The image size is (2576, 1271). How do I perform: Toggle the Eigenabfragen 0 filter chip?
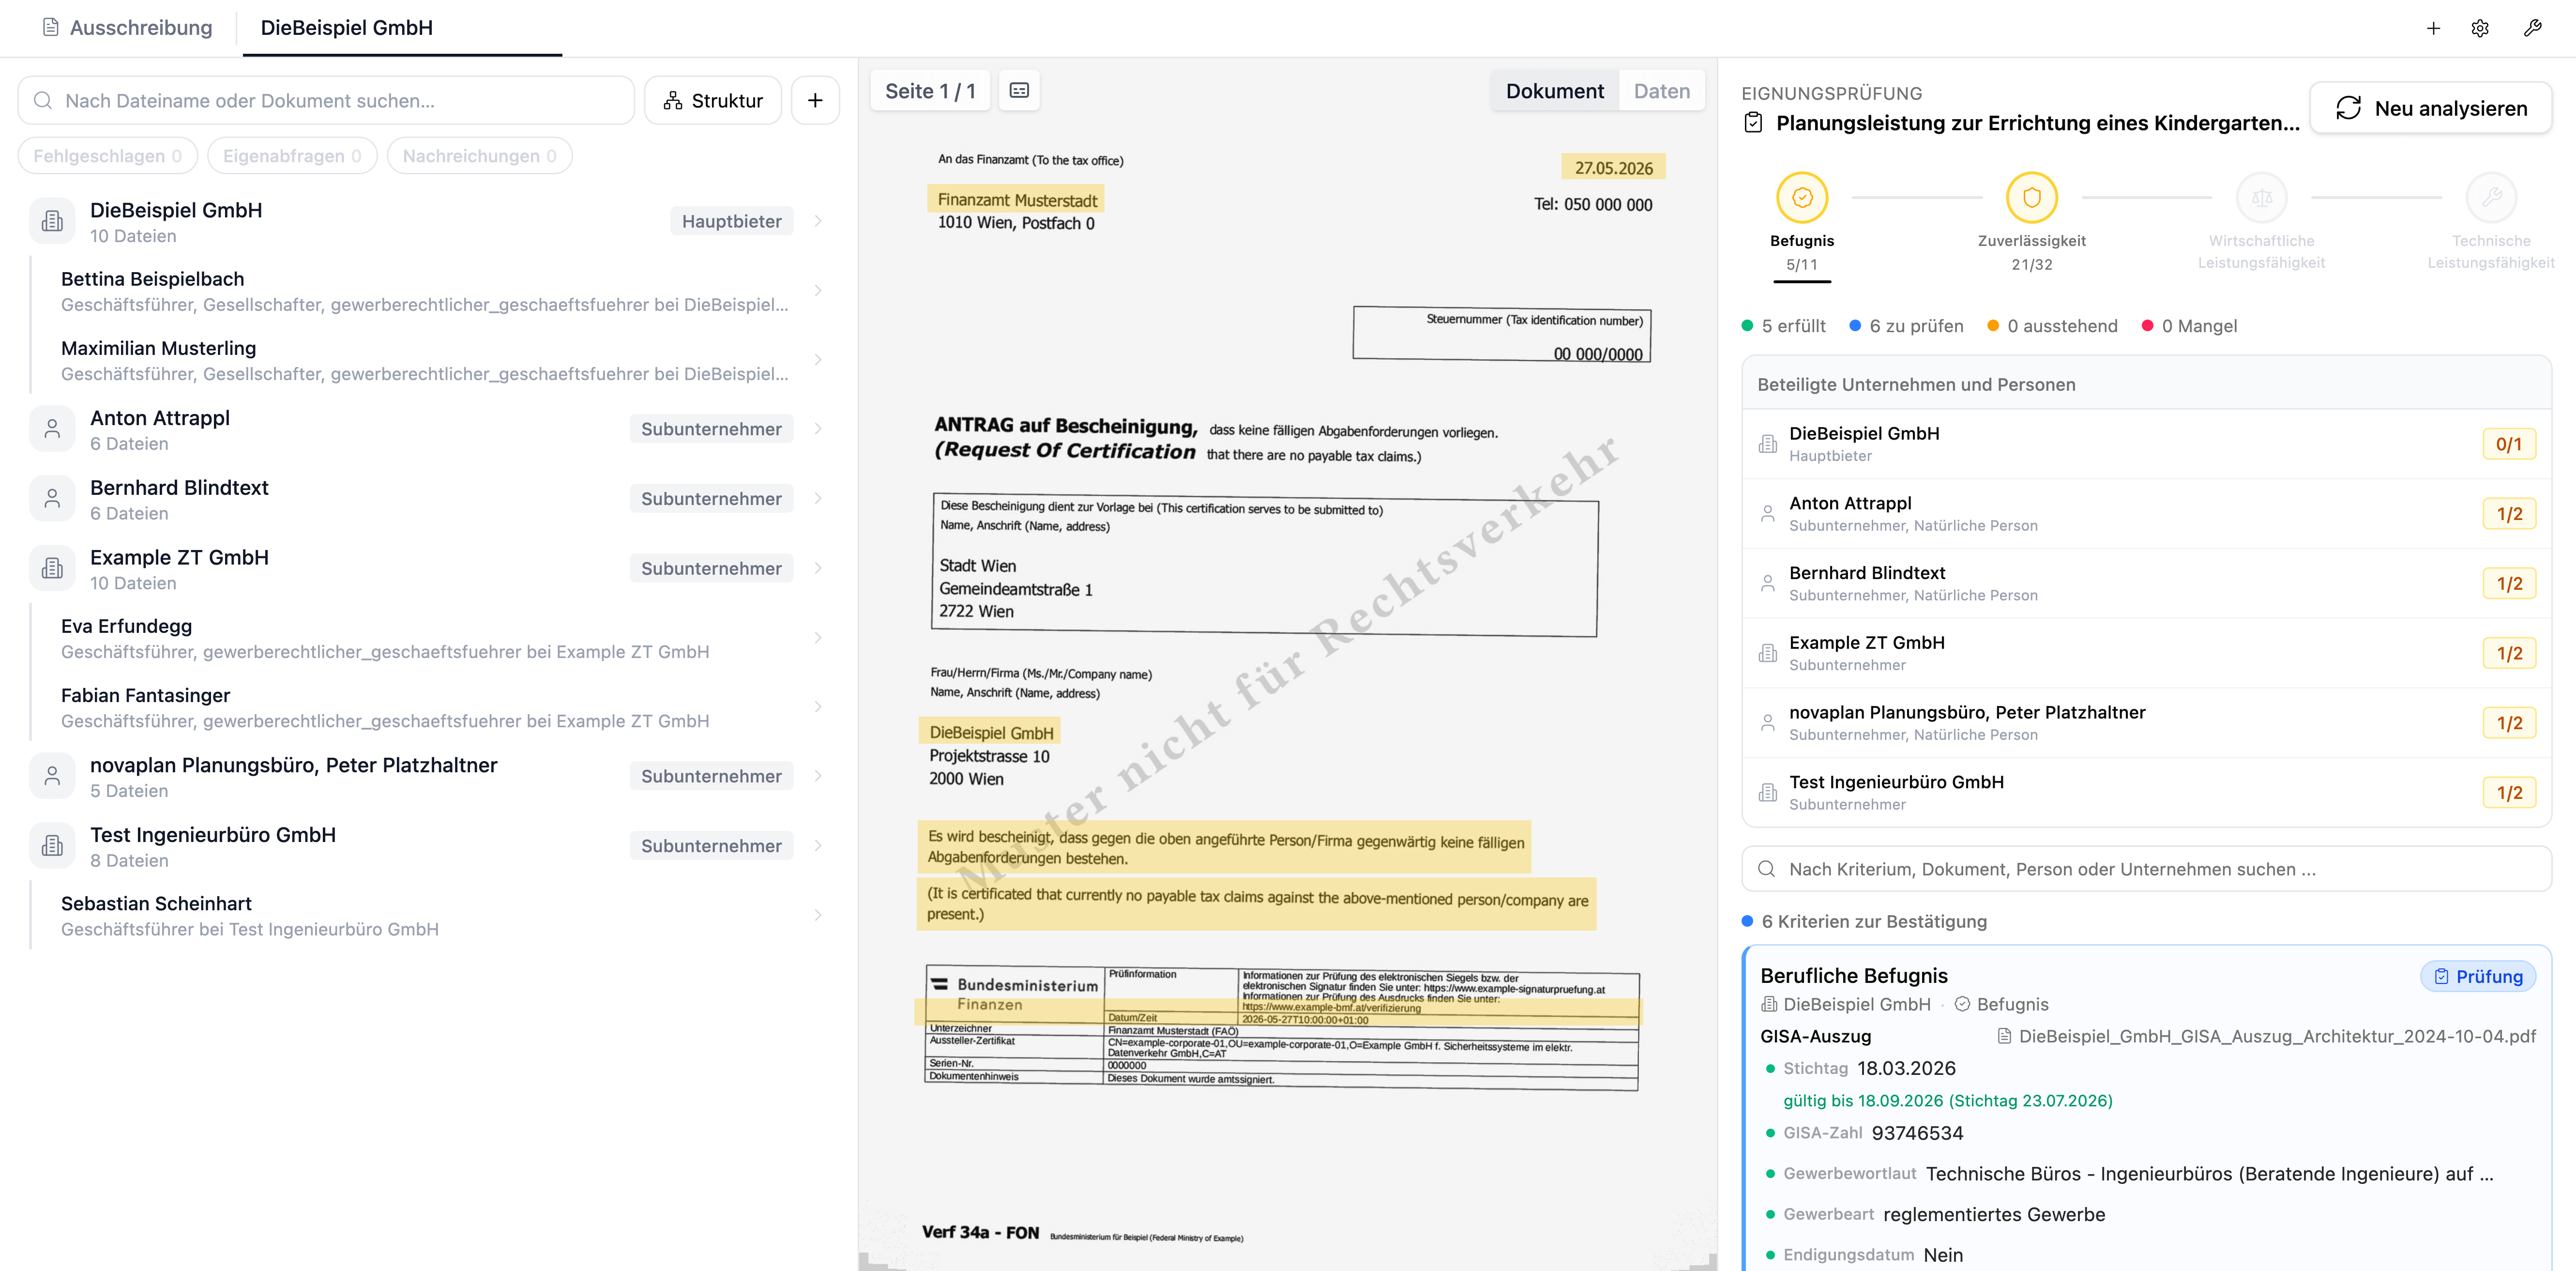[x=292, y=156]
